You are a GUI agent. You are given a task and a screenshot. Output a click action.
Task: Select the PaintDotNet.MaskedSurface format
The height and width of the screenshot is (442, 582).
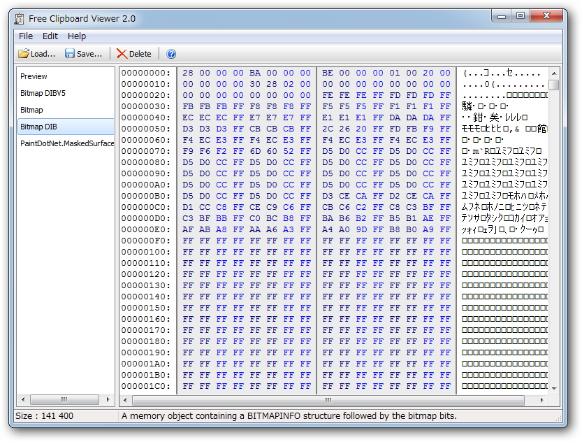(65, 143)
